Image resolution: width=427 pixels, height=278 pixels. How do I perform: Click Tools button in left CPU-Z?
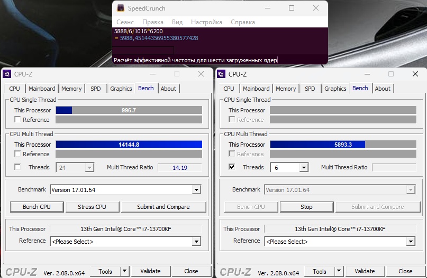(x=105, y=271)
